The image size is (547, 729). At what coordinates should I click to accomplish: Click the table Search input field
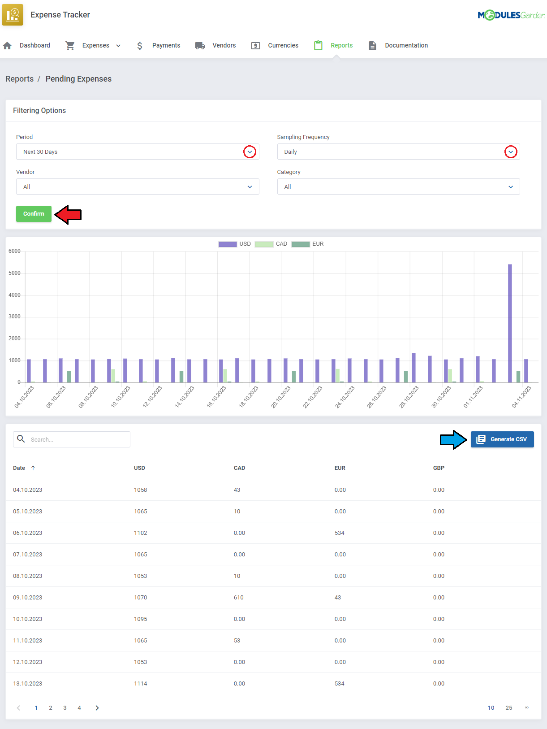[x=72, y=439]
